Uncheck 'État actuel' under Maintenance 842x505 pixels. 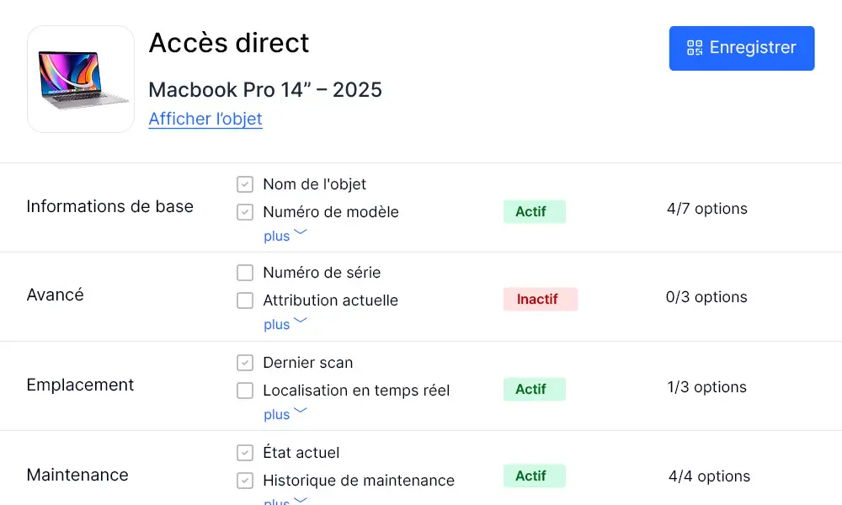244,452
